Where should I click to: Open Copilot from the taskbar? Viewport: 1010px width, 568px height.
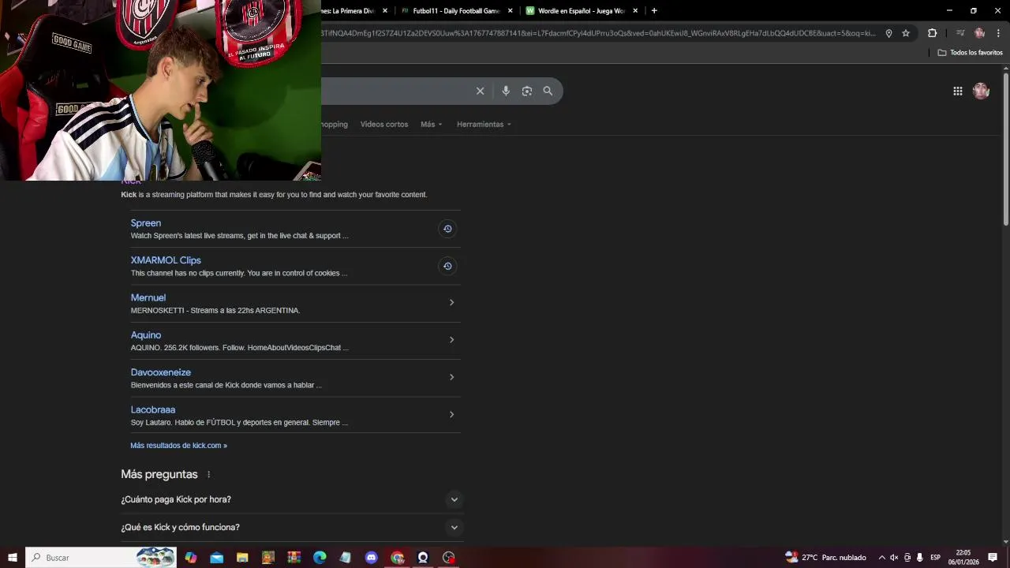191,558
